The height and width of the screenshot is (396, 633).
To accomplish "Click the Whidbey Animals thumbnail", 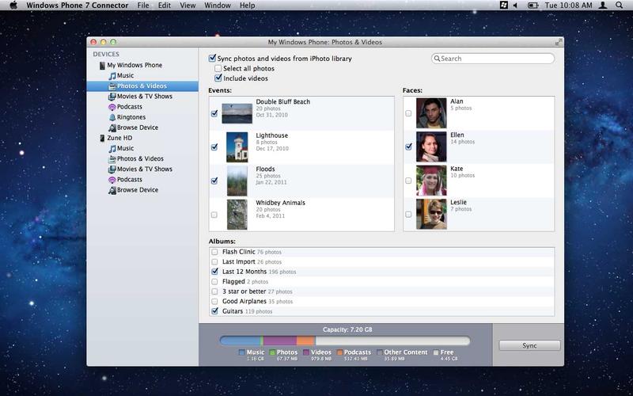I will [x=237, y=215].
